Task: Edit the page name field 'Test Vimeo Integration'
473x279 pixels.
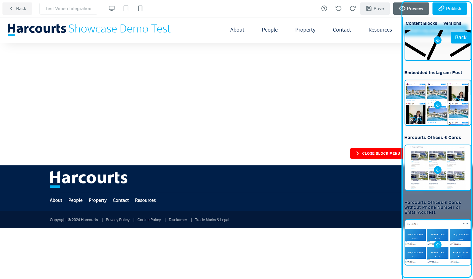Action: click(68, 9)
